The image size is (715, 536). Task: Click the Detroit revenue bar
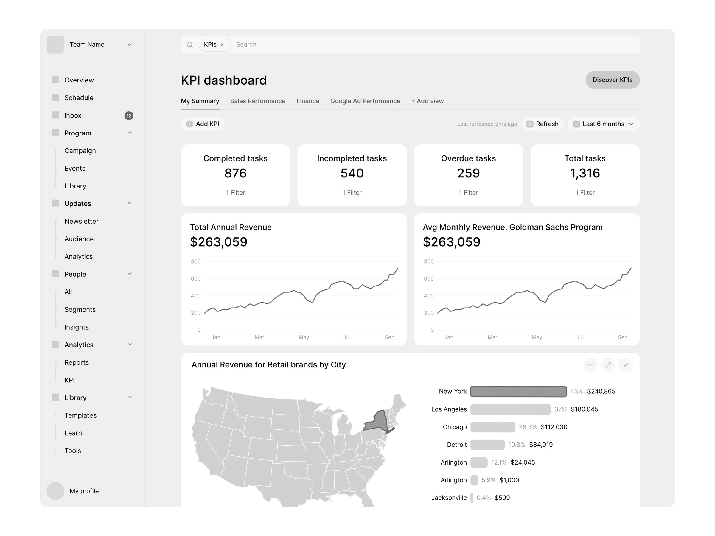[487, 445]
